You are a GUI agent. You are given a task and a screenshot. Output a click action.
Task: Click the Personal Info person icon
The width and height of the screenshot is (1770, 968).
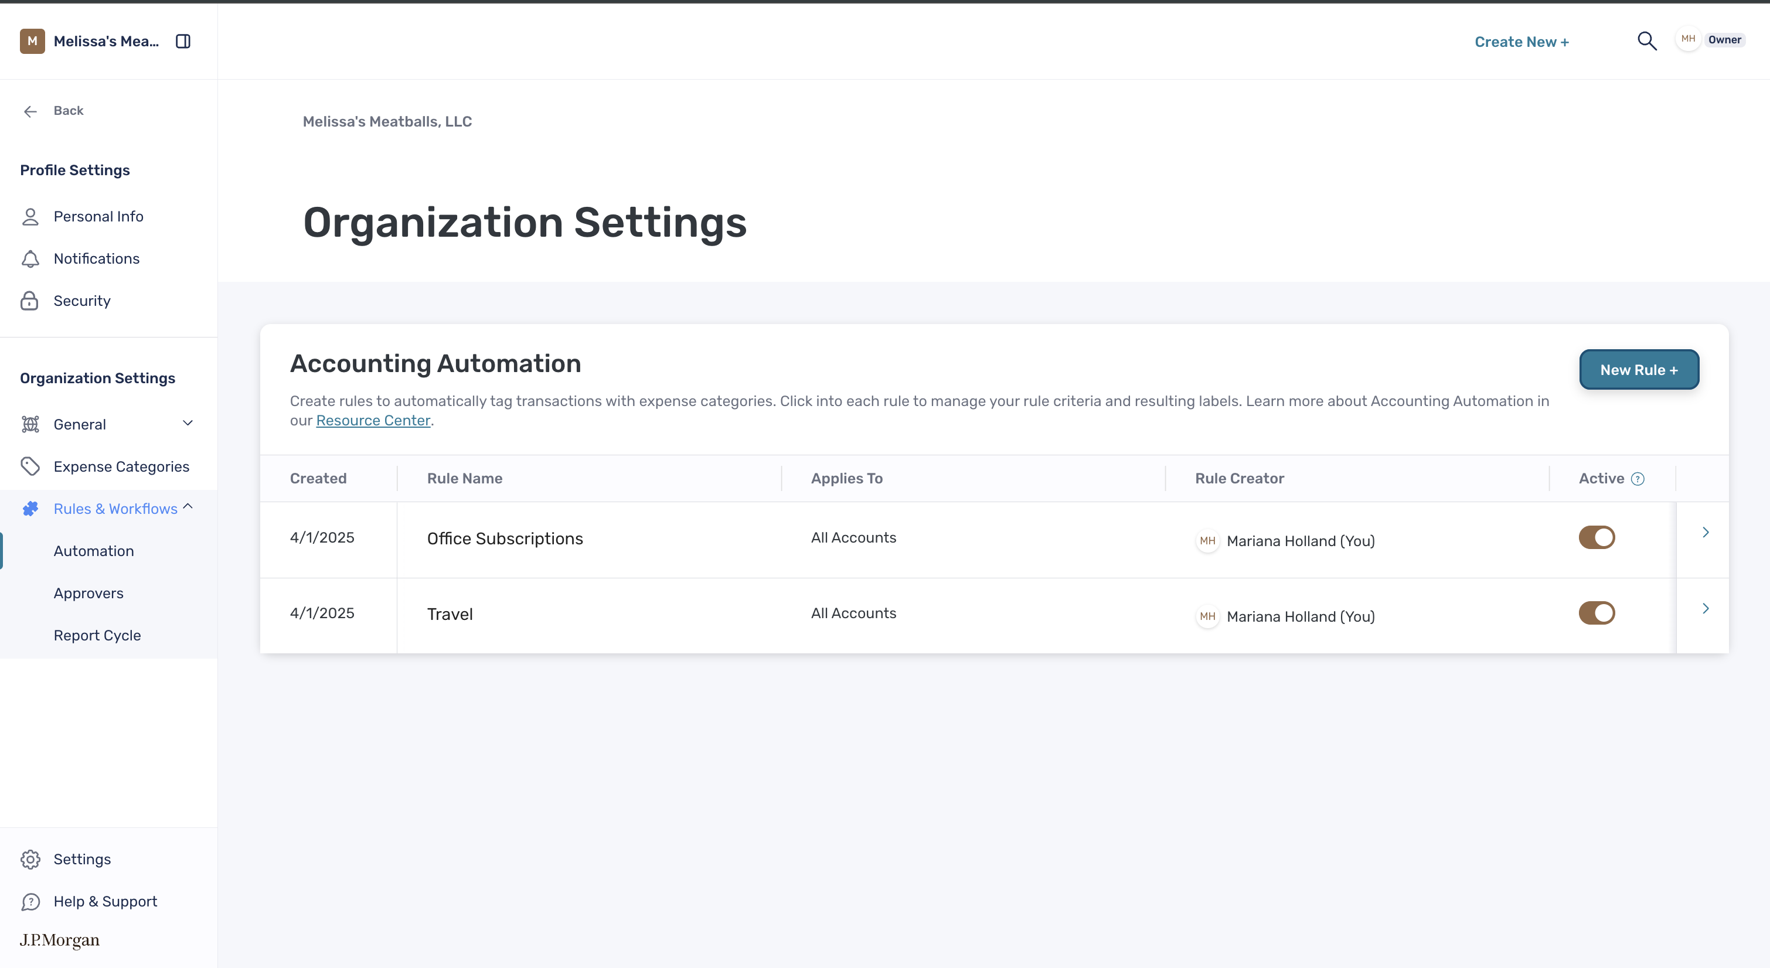click(x=30, y=217)
